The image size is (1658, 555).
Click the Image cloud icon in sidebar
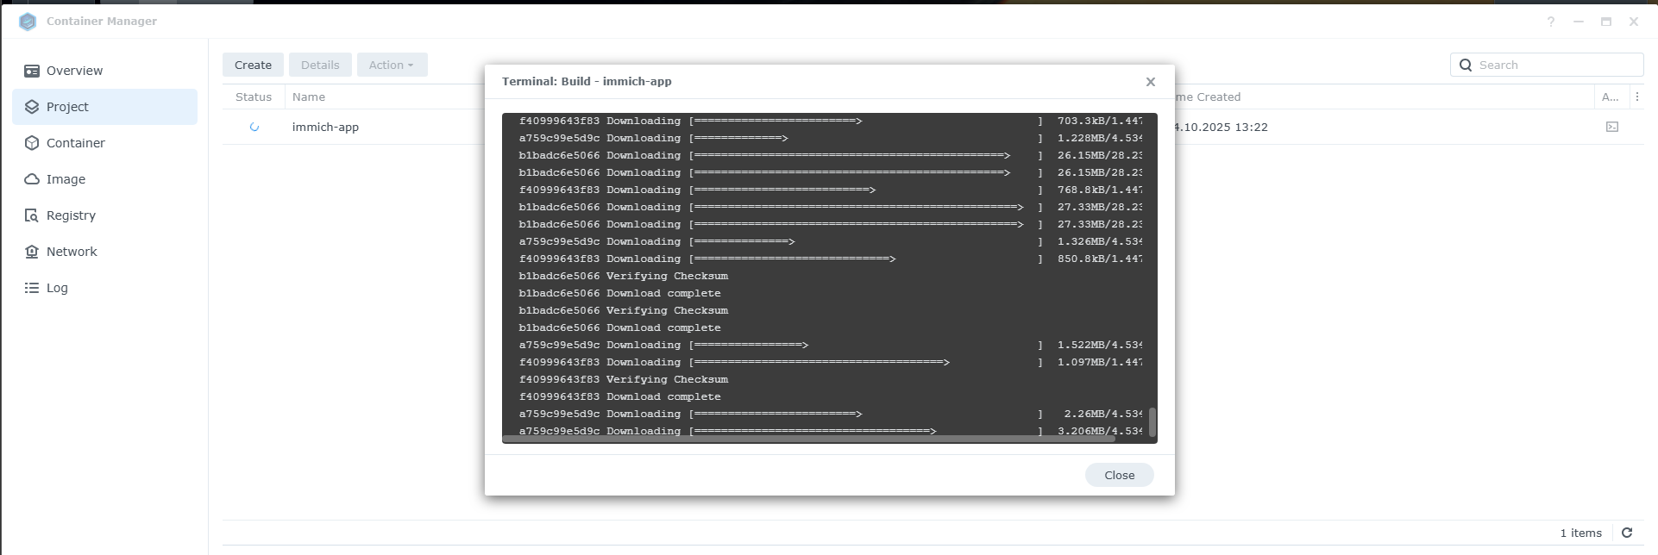[x=32, y=179]
